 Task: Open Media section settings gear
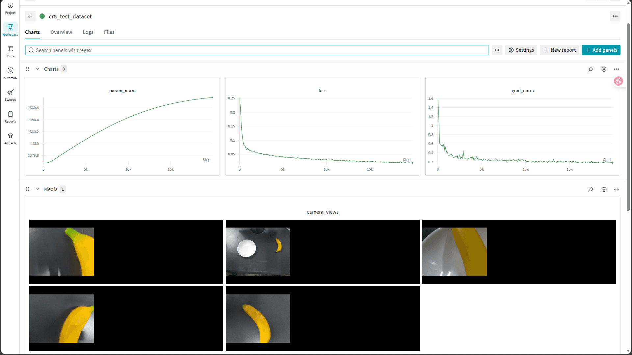coord(604,189)
